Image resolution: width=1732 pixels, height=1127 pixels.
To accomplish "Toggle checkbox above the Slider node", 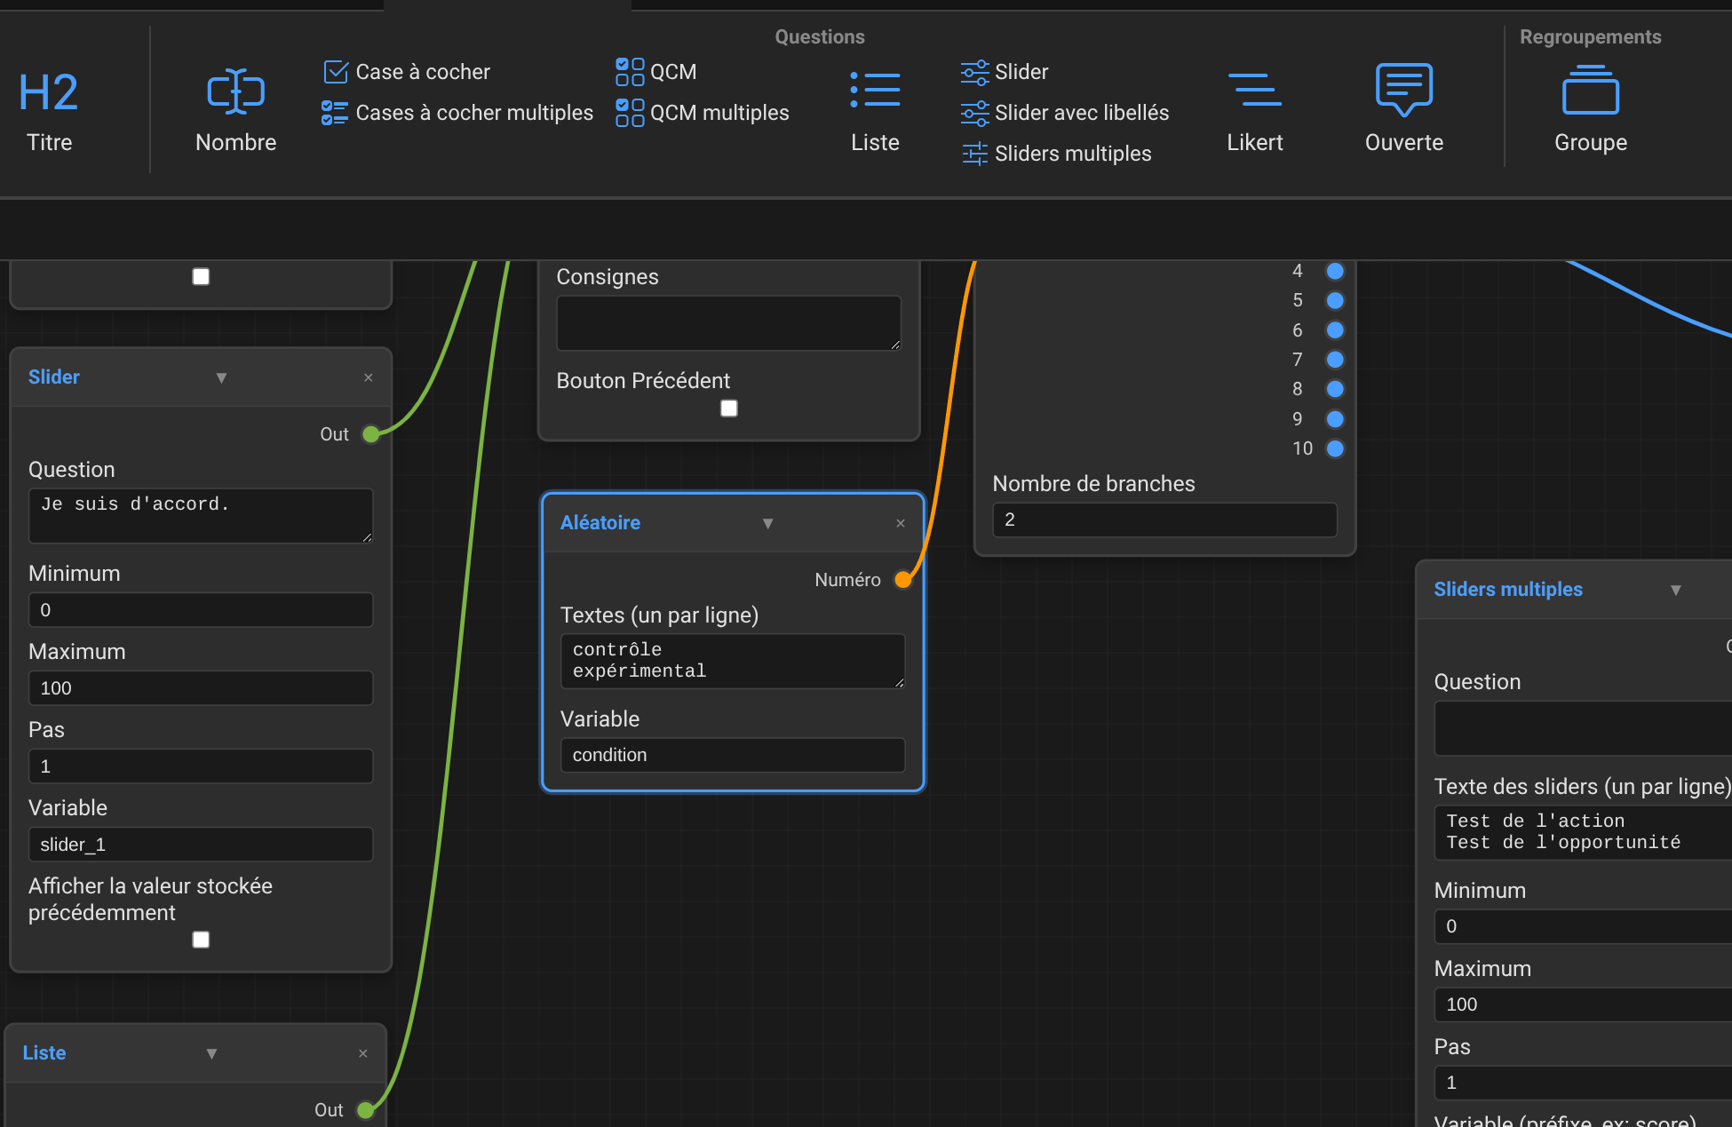I will click(x=202, y=277).
